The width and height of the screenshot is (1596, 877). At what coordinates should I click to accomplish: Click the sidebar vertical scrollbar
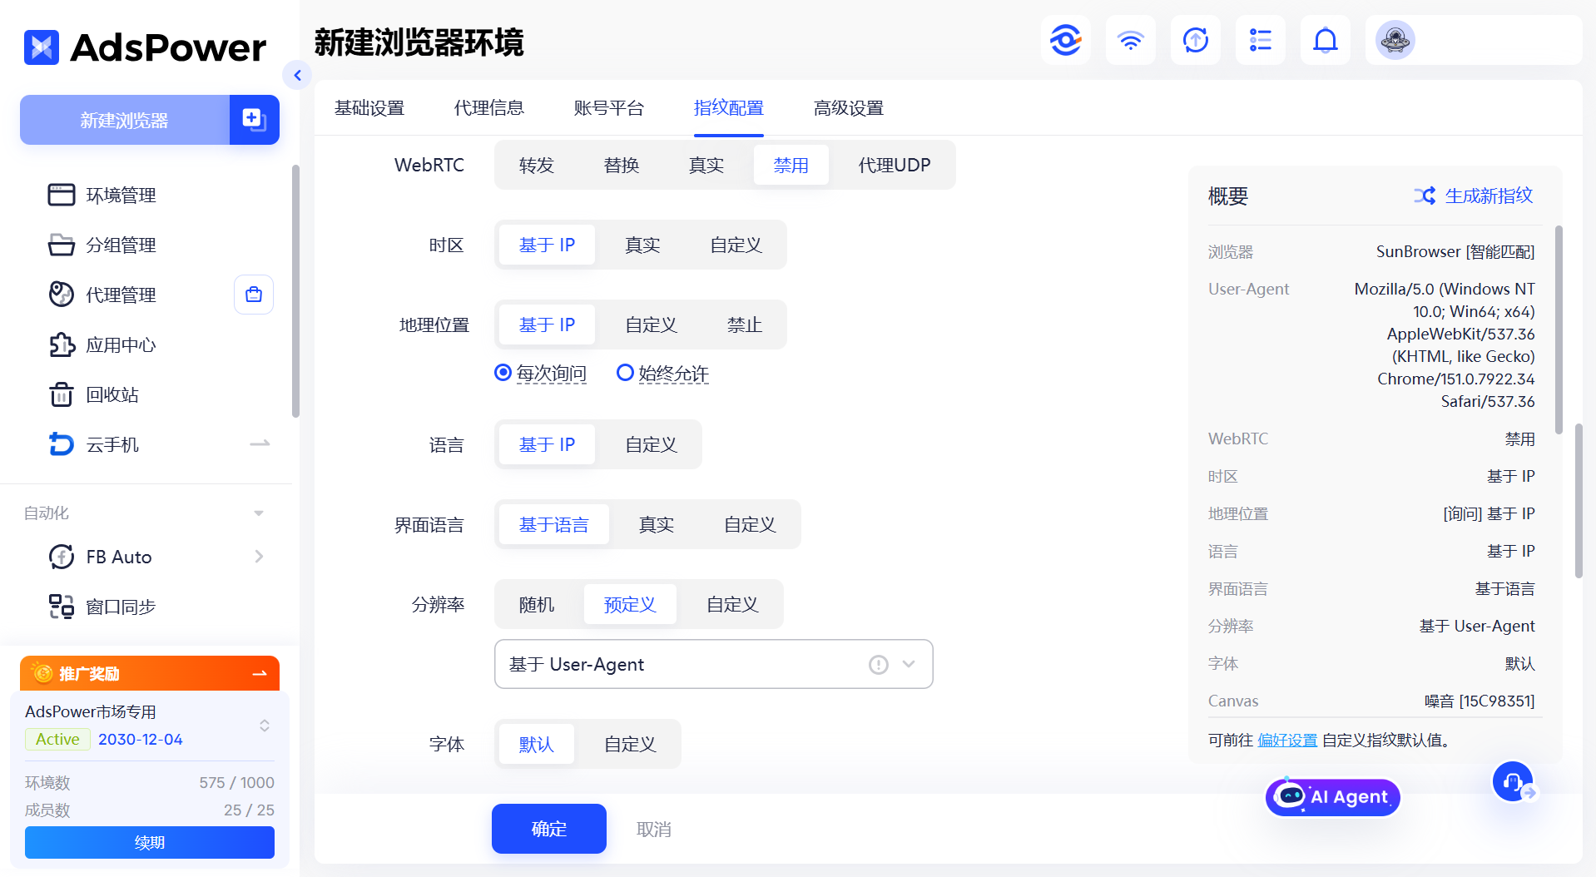click(295, 291)
